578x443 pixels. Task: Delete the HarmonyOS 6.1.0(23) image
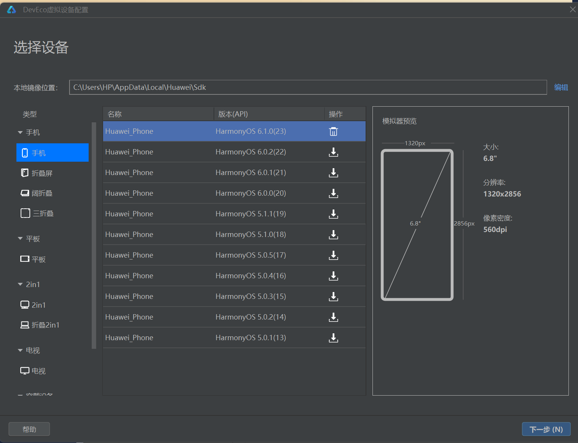pos(334,131)
